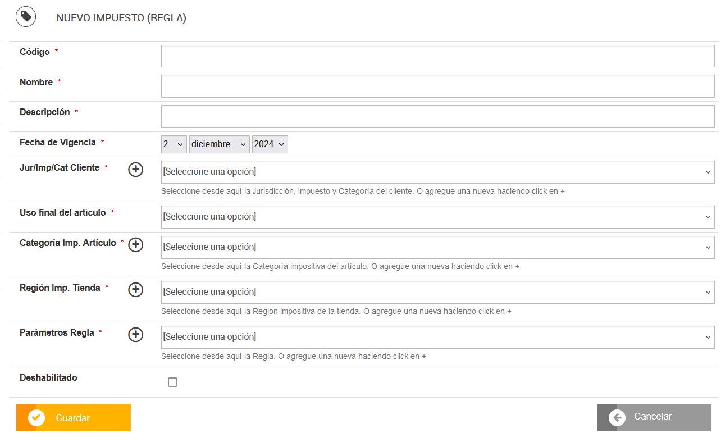Click the checkmark icon on Guardar button
Viewport: 721px width, 442px height.
coord(36,418)
